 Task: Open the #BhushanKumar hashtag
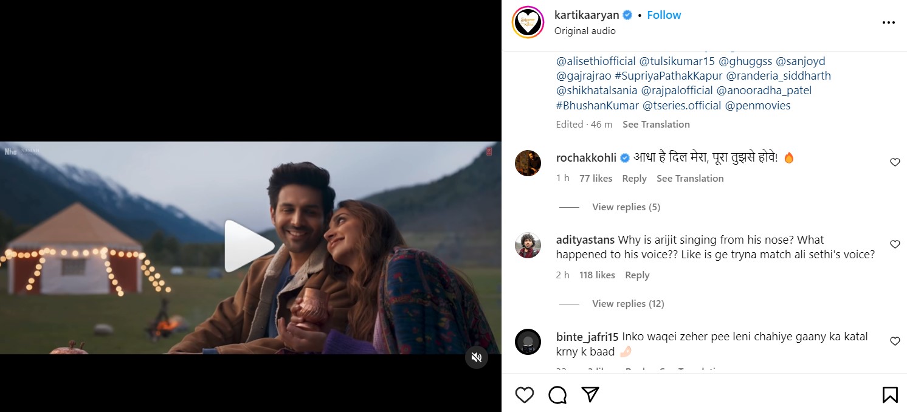tap(597, 106)
